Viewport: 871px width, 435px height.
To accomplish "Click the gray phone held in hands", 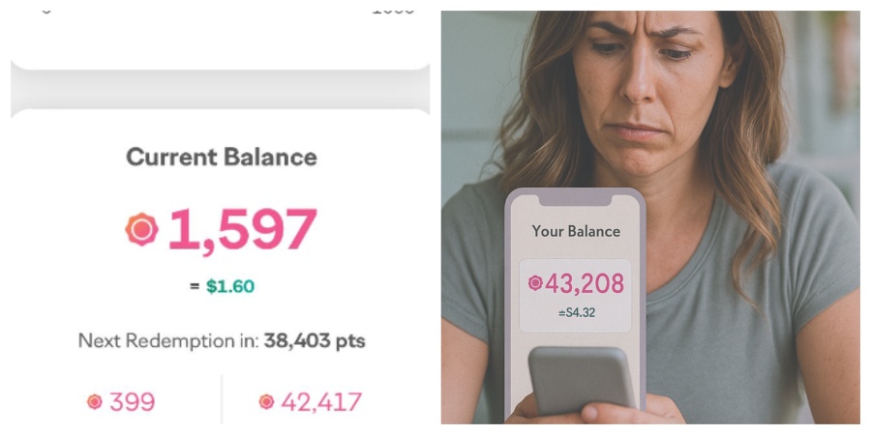I will 581,380.
